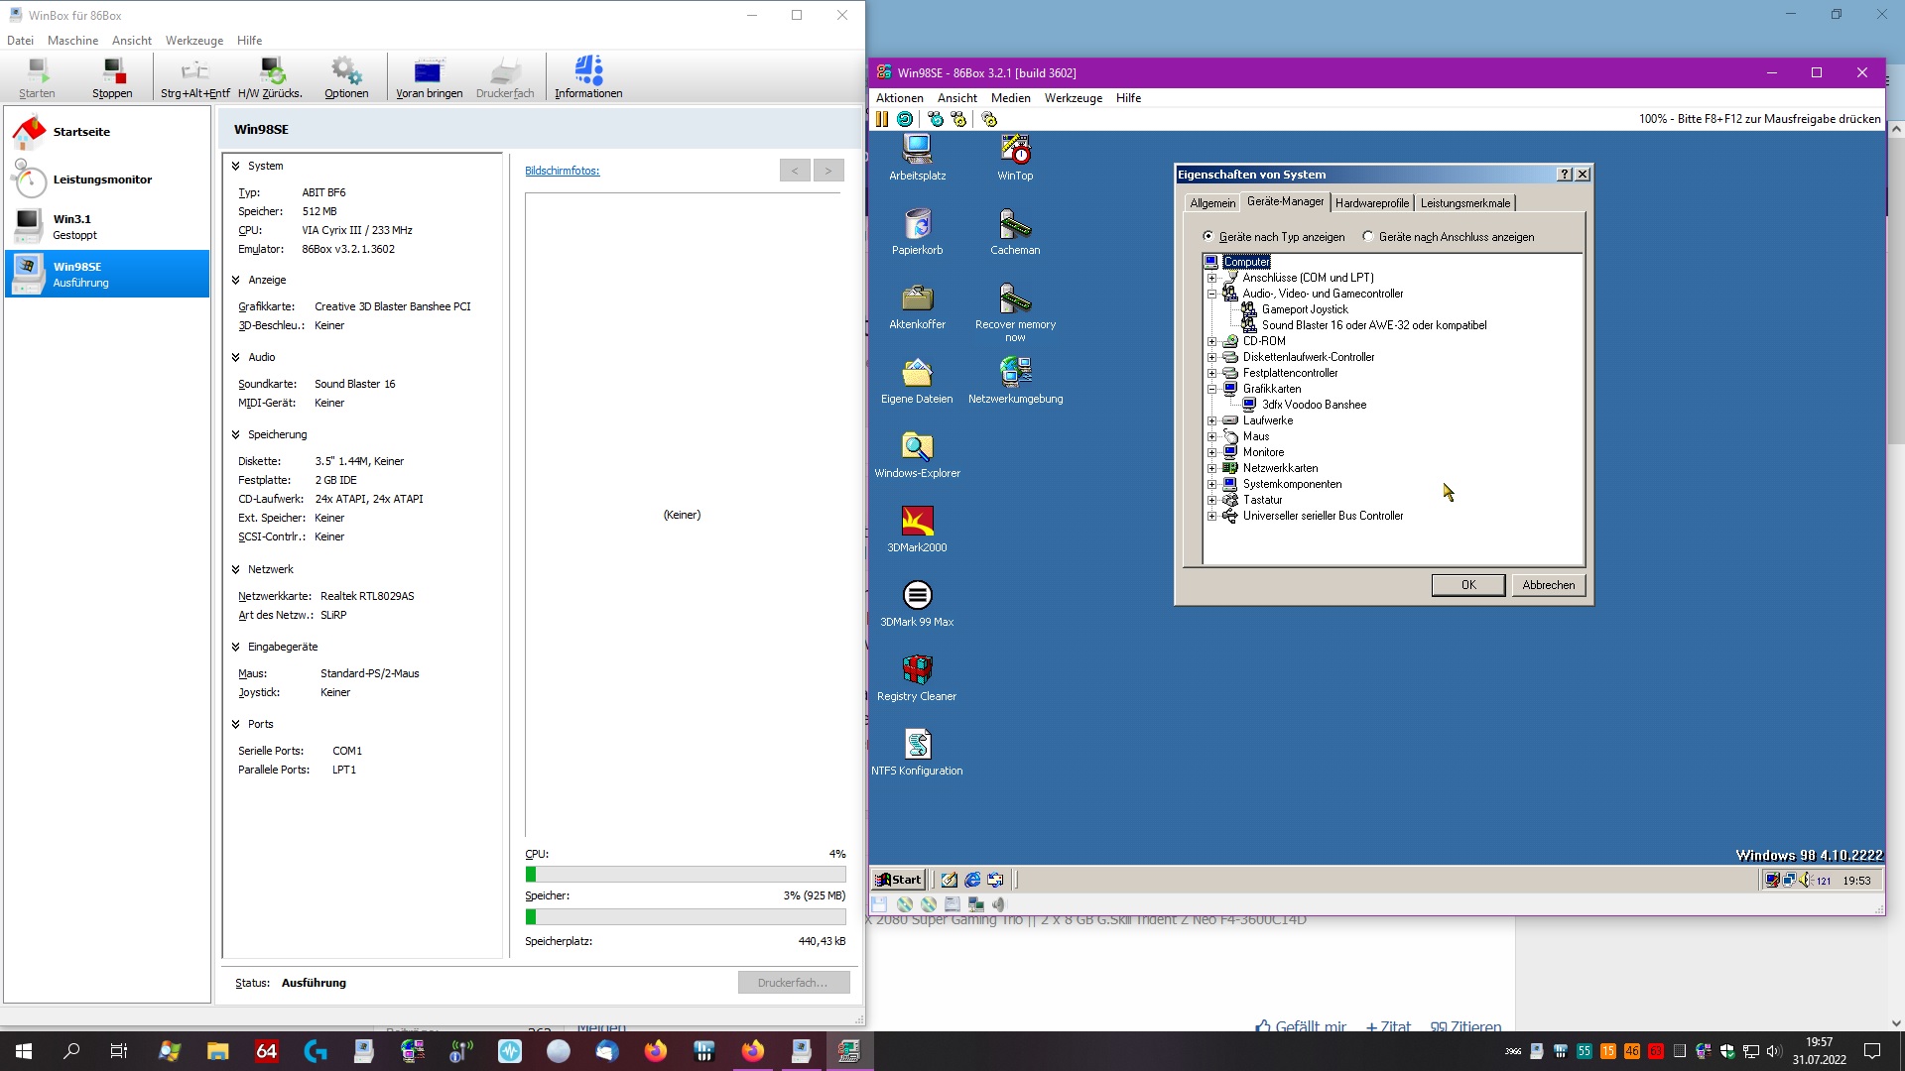Click Abbrechen in Eigenschaften von System

1548,585
